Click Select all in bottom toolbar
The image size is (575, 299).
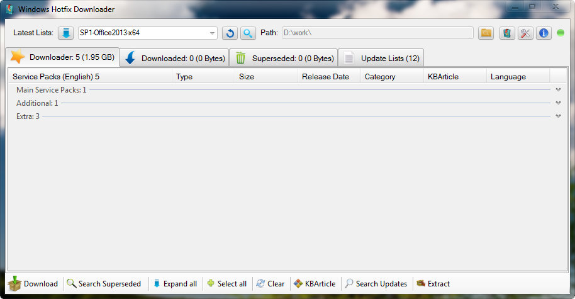pyautogui.click(x=226, y=284)
